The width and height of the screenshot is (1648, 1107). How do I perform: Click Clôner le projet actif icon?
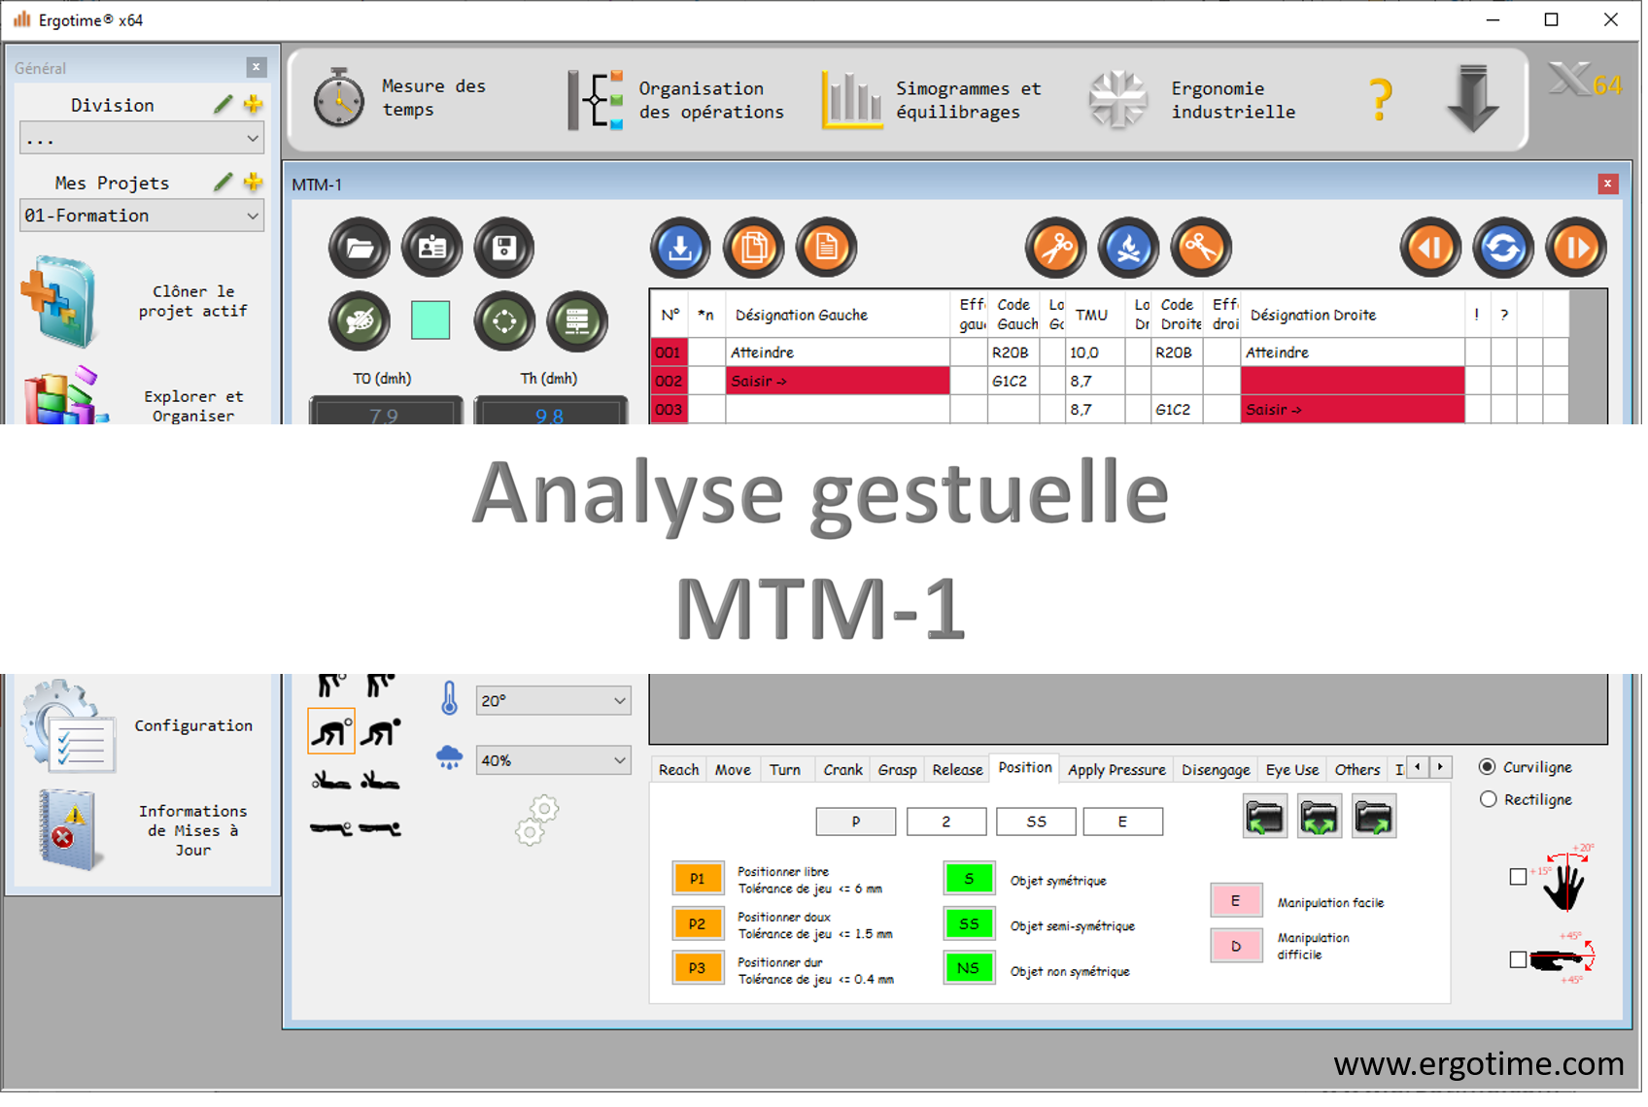[60, 302]
